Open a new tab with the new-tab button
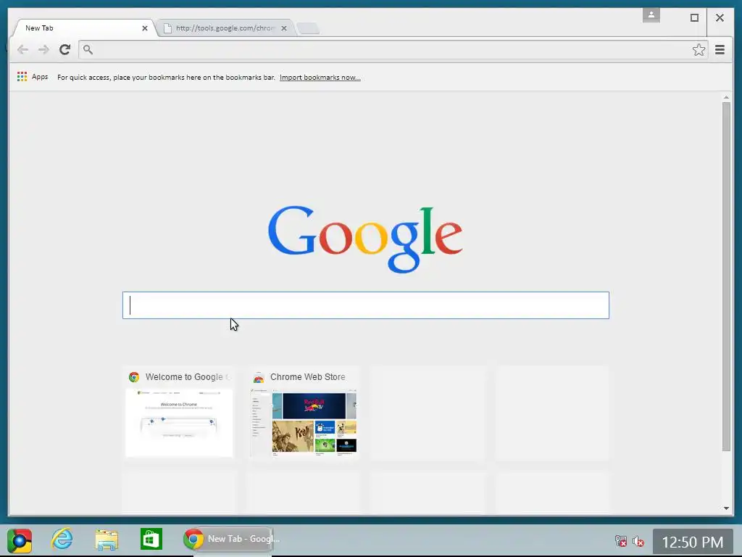The height and width of the screenshot is (557, 742). [x=308, y=28]
